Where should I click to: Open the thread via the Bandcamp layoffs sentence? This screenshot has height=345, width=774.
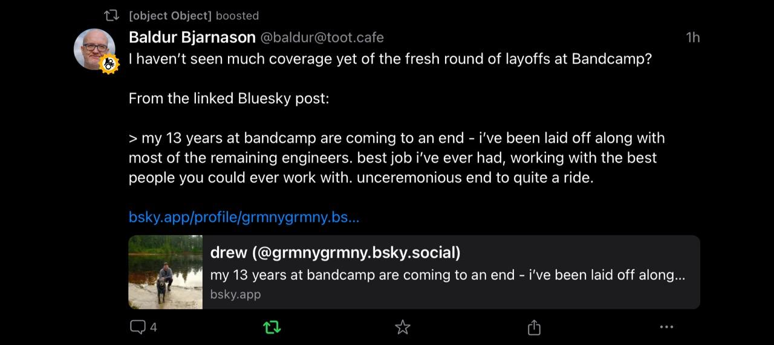pos(391,60)
